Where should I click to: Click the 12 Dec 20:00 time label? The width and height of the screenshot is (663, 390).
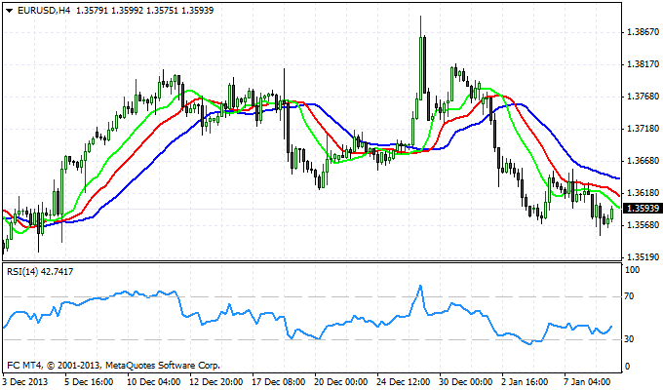point(216,382)
